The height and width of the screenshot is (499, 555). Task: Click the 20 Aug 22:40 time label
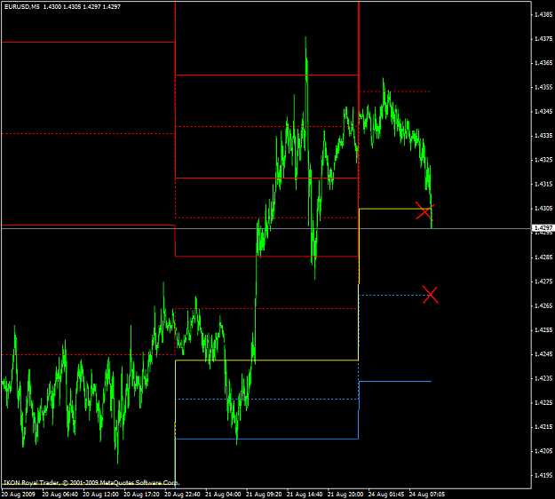click(x=182, y=494)
